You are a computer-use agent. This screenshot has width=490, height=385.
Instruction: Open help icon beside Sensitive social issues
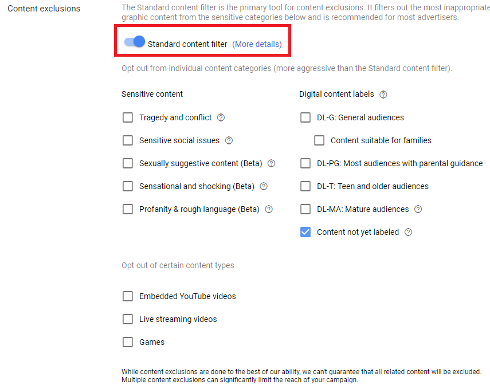[x=229, y=140]
